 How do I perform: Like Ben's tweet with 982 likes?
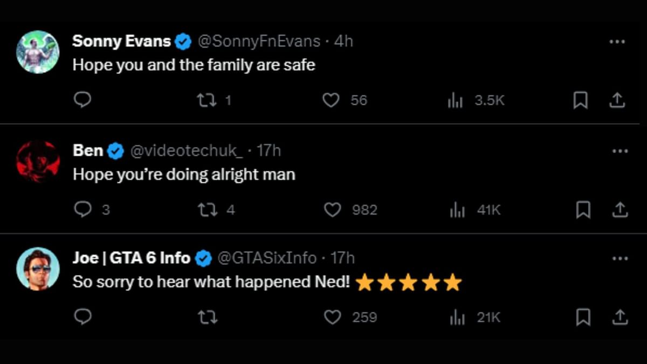point(332,210)
